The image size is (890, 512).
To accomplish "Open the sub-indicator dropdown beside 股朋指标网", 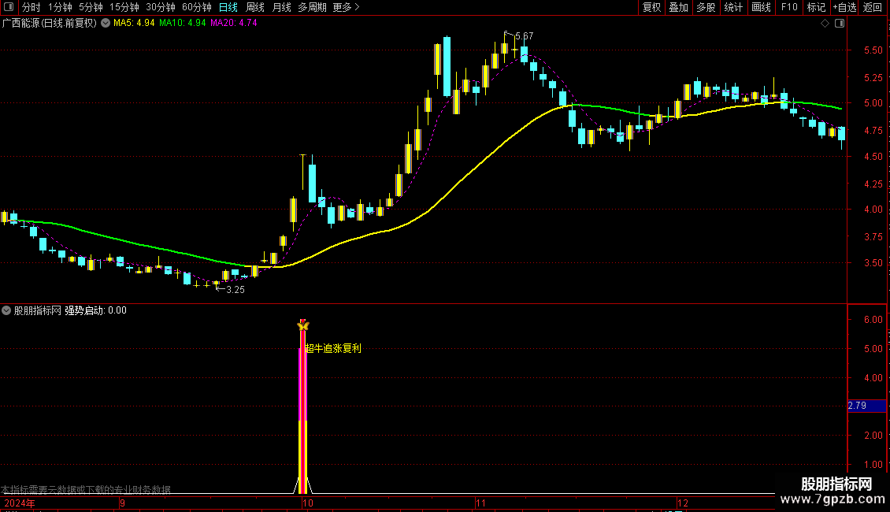I will [6, 310].
